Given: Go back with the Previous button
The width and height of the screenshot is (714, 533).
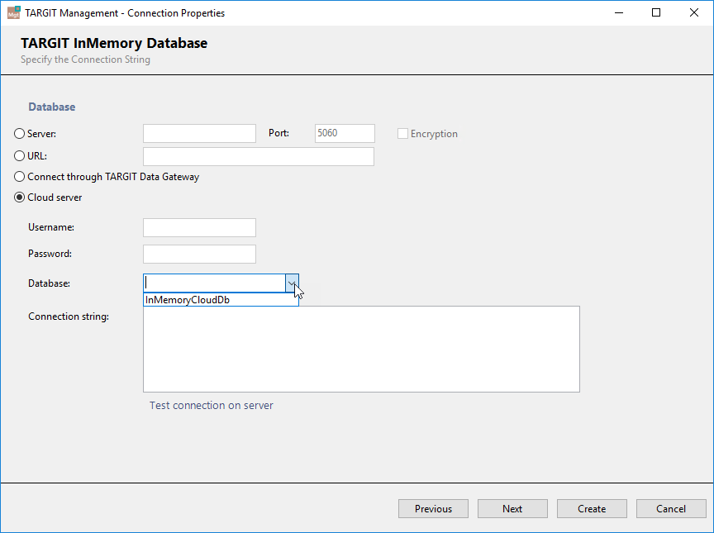Looking at the screenshot, I should pyautogui.click(x=434, y=508).
